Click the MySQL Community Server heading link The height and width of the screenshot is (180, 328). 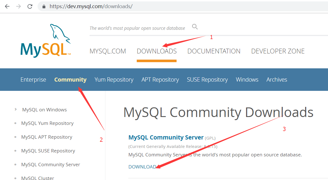[166, 138]
